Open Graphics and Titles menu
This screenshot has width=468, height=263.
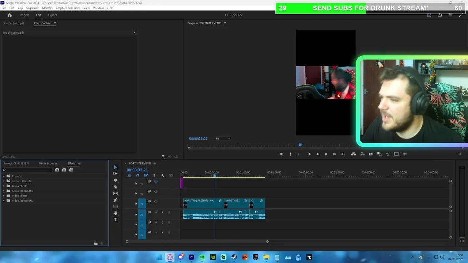pos(68,8)
